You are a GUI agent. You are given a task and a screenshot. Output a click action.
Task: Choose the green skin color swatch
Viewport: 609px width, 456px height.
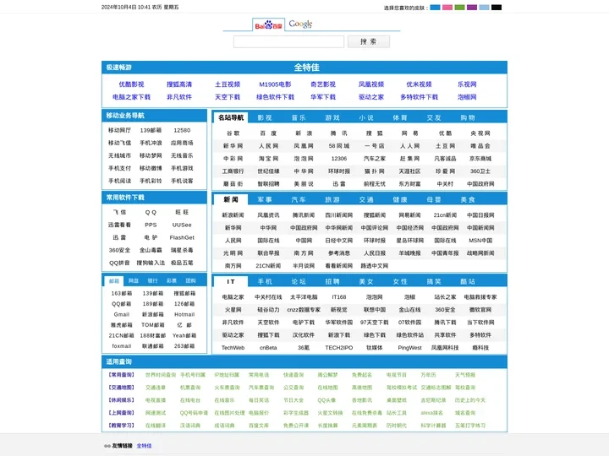tap(459, 8)
